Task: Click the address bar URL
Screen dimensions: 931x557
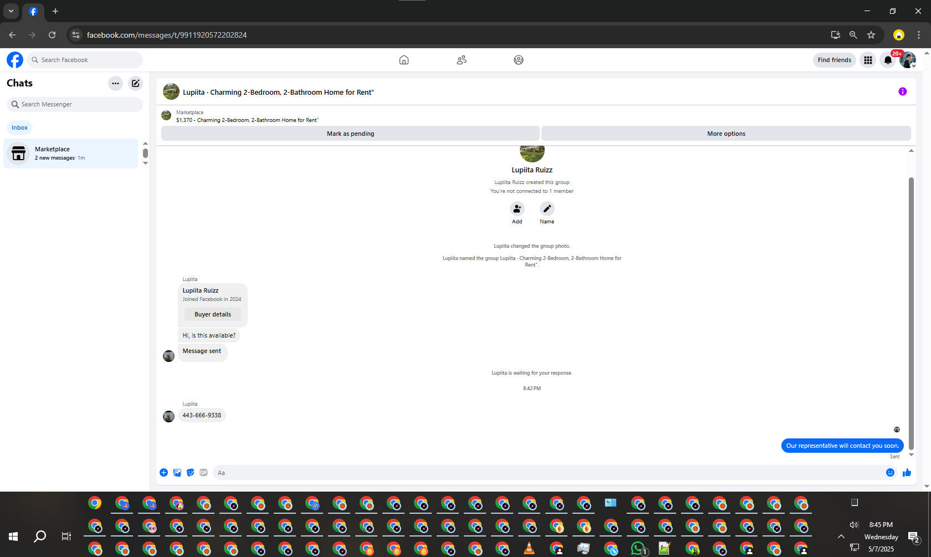Action: 167,35
